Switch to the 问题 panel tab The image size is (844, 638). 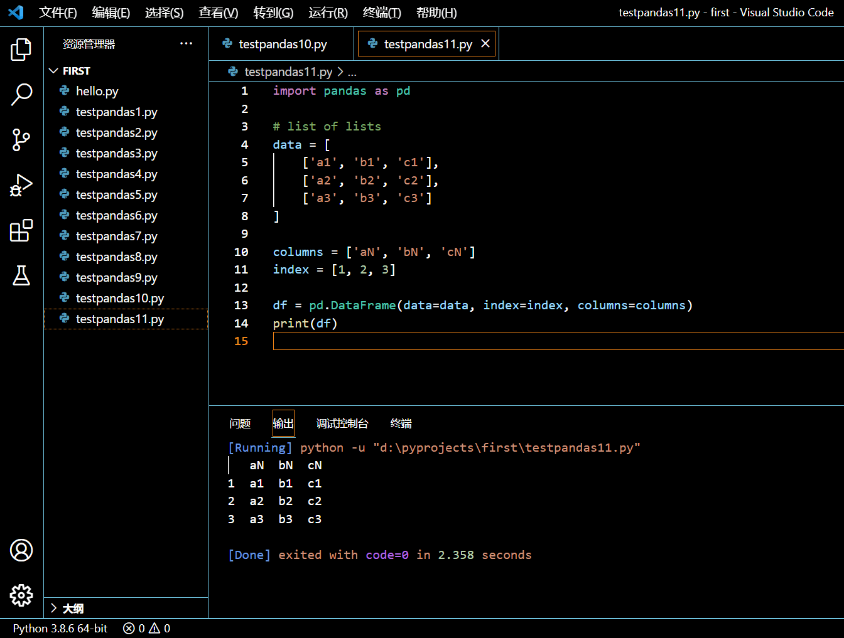click(x=240, y=423)
